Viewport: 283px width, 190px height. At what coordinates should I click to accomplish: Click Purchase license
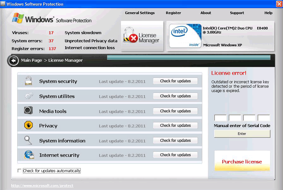242,162
